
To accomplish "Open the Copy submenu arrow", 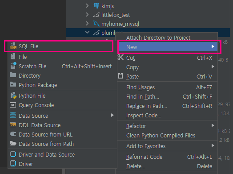I will click(213, 66).
